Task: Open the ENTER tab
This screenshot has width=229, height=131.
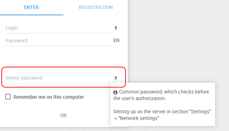Action: (x=31, y=7)
